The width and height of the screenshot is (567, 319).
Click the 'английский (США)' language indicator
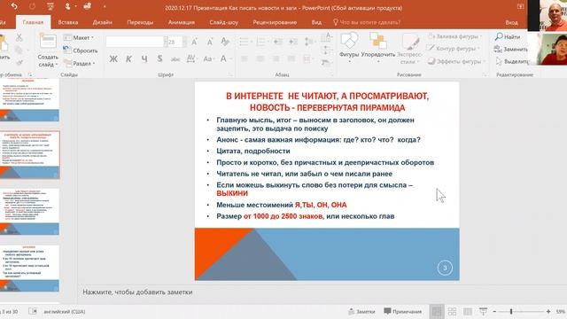65,311
